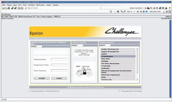Click the blue double-arrow Epsilon command icon
Viewport: 173px width, 102px height.
click(x=157, y=8)
